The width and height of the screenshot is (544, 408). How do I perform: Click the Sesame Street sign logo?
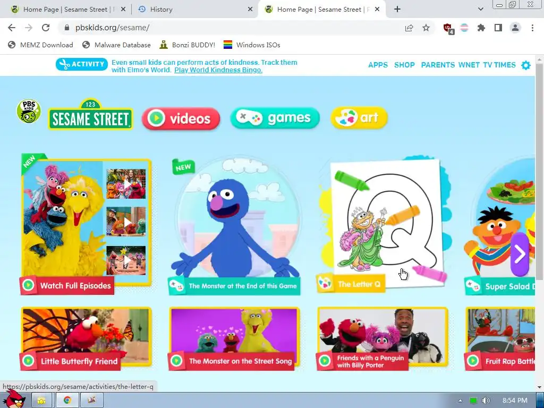point(90,115)
